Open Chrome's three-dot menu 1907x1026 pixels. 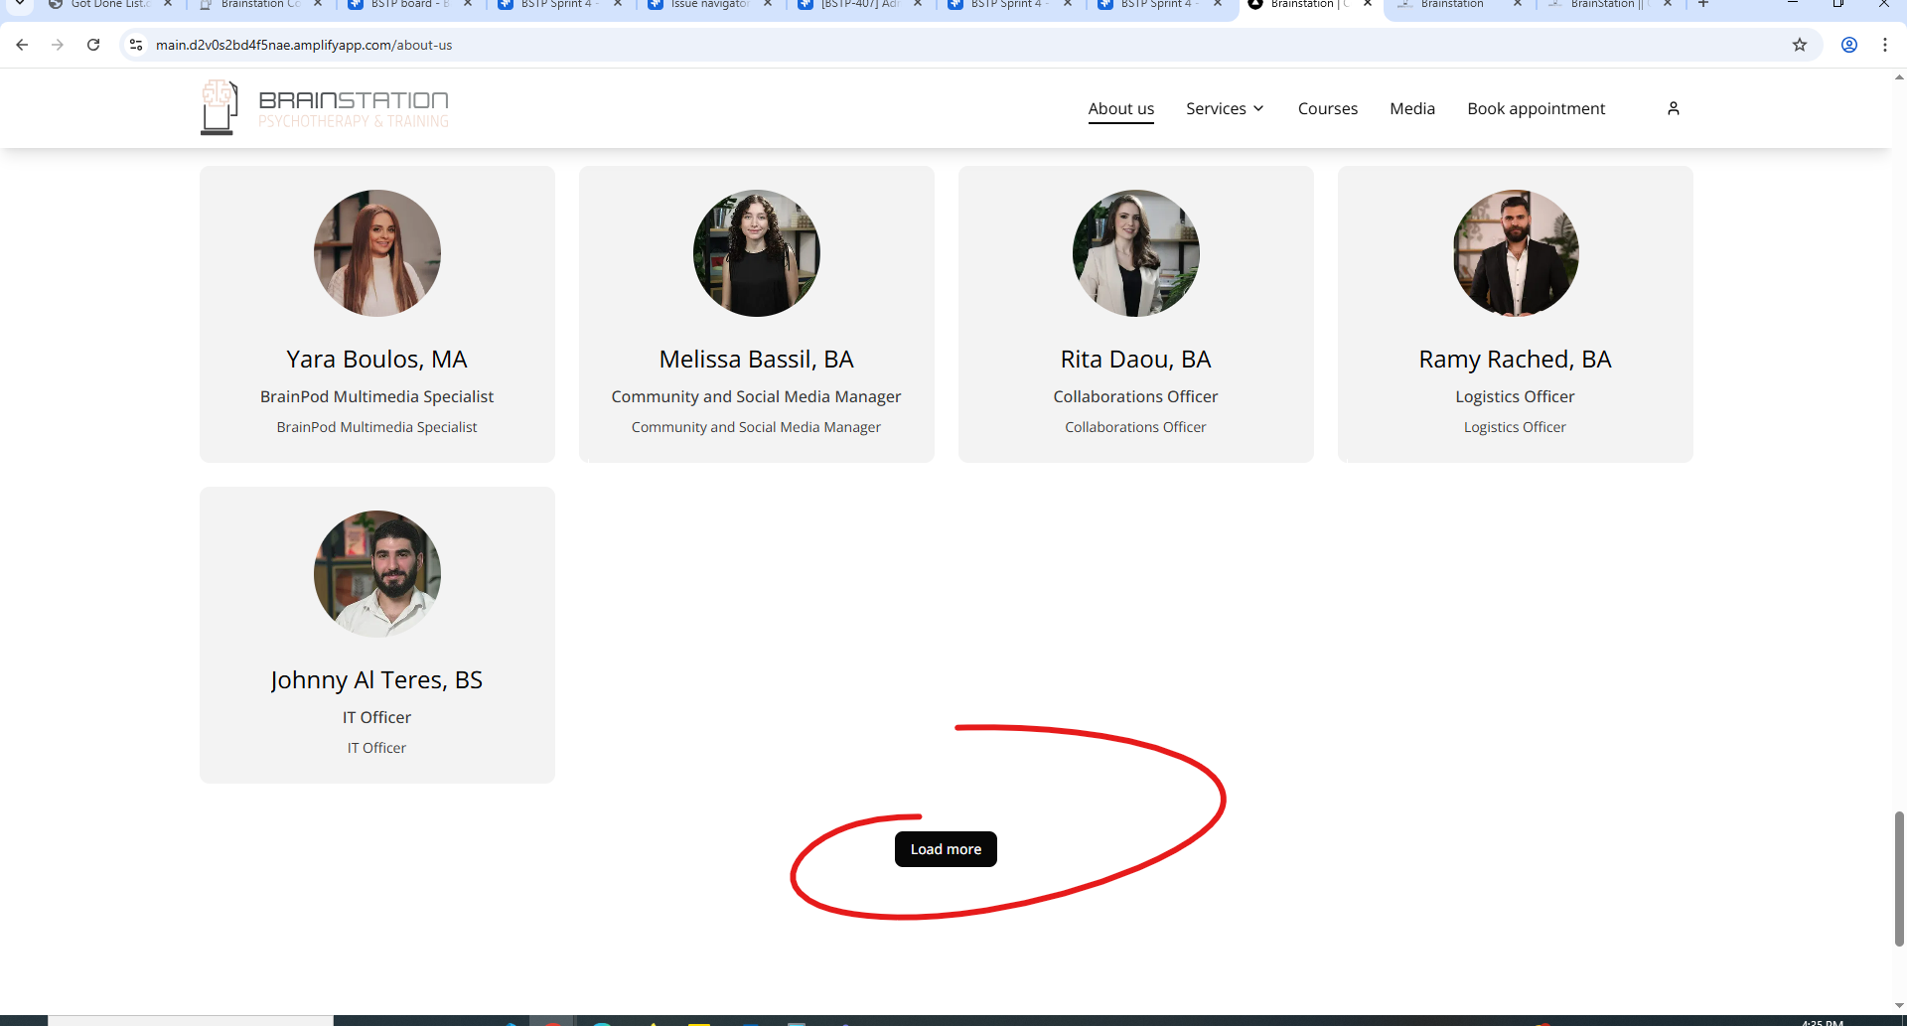point(1884,45)
